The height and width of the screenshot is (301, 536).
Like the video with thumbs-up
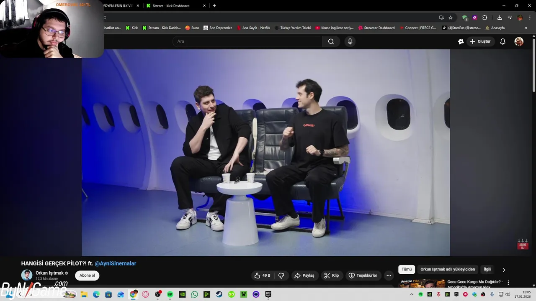coord(263,275)
